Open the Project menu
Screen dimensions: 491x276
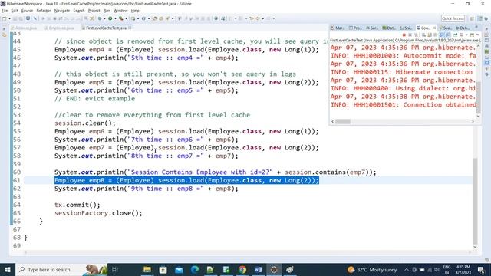pos(94,11)
